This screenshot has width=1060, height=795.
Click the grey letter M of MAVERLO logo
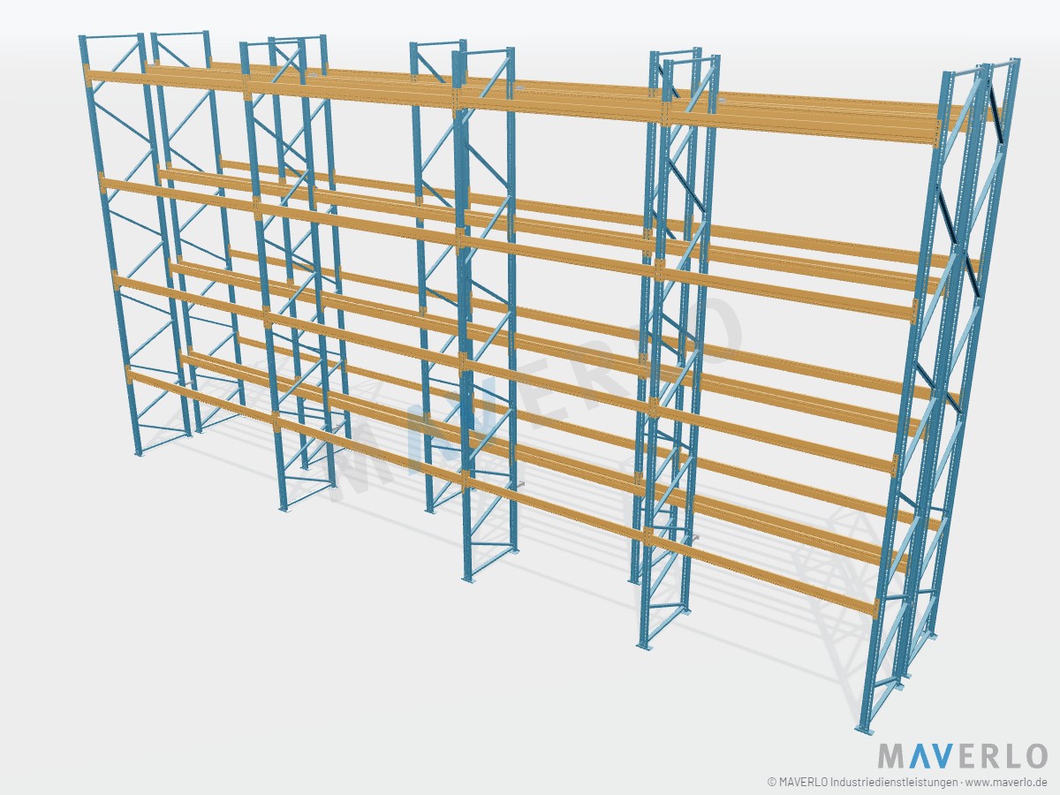pyautogui.click(x=890, y=757)
